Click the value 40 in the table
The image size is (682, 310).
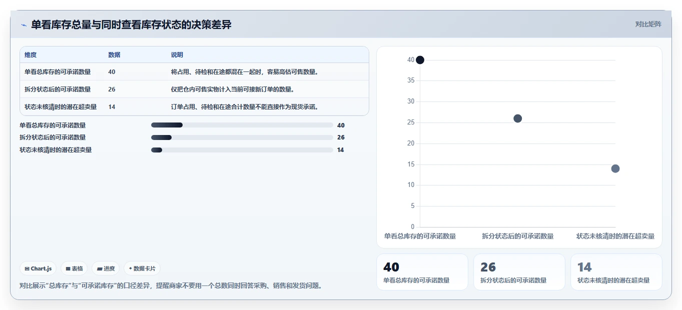tap(112, 72)
